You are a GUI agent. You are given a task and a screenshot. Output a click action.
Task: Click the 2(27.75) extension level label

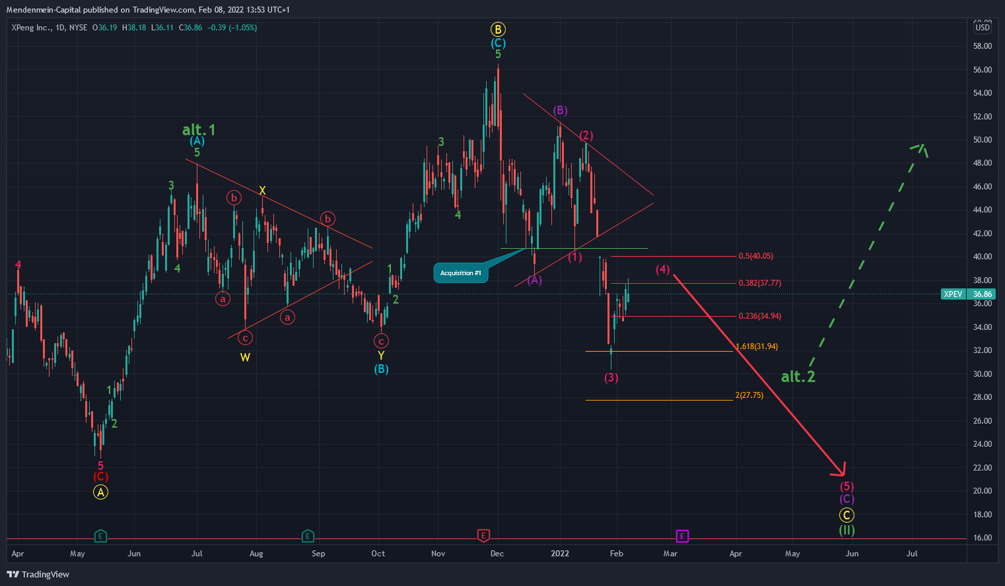749,395
